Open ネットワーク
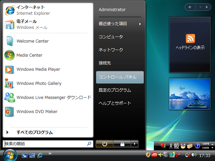Screen dimensions: 215x161 (120, 50)
